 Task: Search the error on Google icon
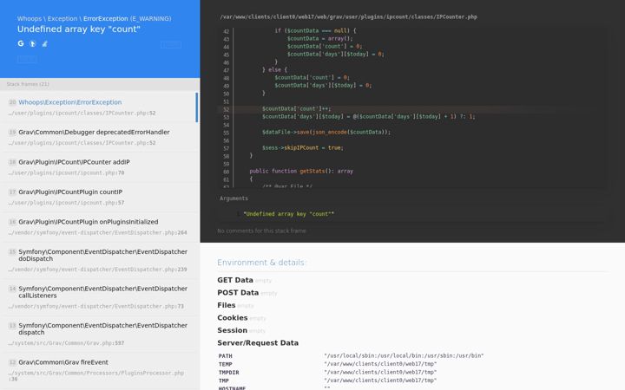point(21,43)
